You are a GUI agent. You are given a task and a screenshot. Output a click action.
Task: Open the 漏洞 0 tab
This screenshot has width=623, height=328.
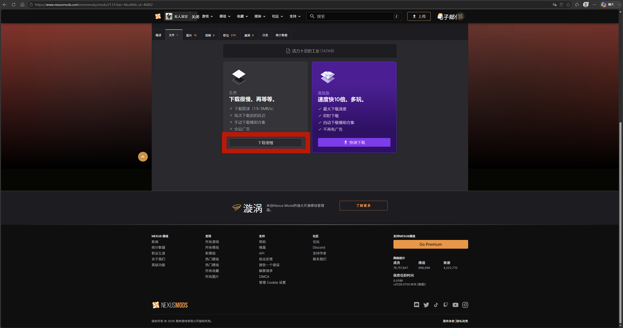click(x=249, y=36)
